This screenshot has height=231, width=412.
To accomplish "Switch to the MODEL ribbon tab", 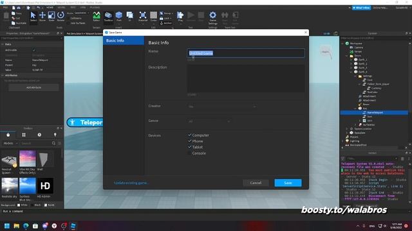I will tap(62, 8).
